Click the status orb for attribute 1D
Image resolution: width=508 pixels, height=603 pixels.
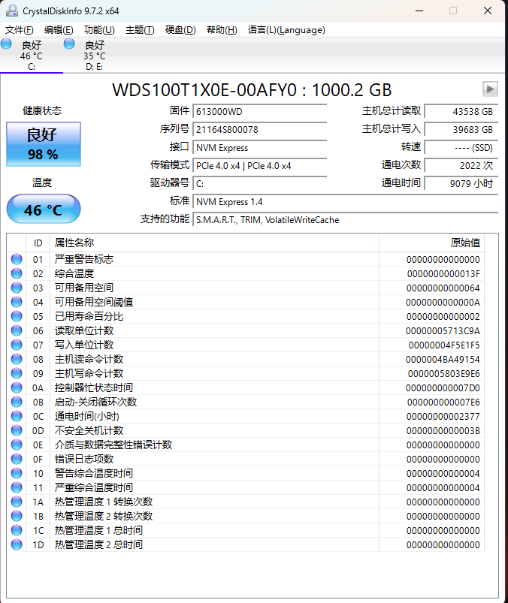(x=17, y=544)
